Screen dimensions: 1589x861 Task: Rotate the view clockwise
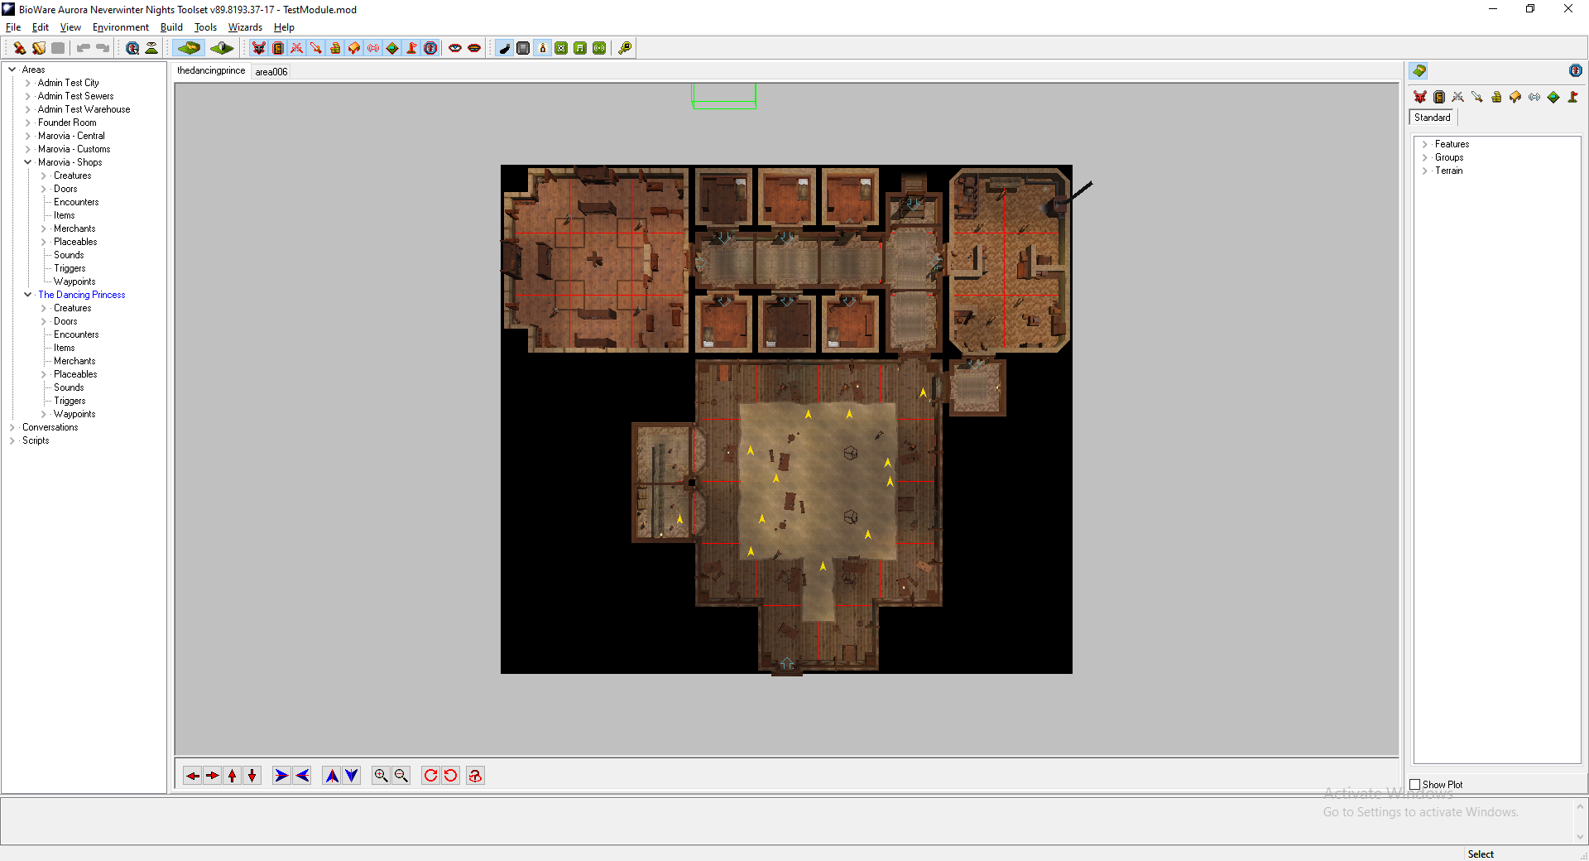pyautogui.click(x=430, y=776)
